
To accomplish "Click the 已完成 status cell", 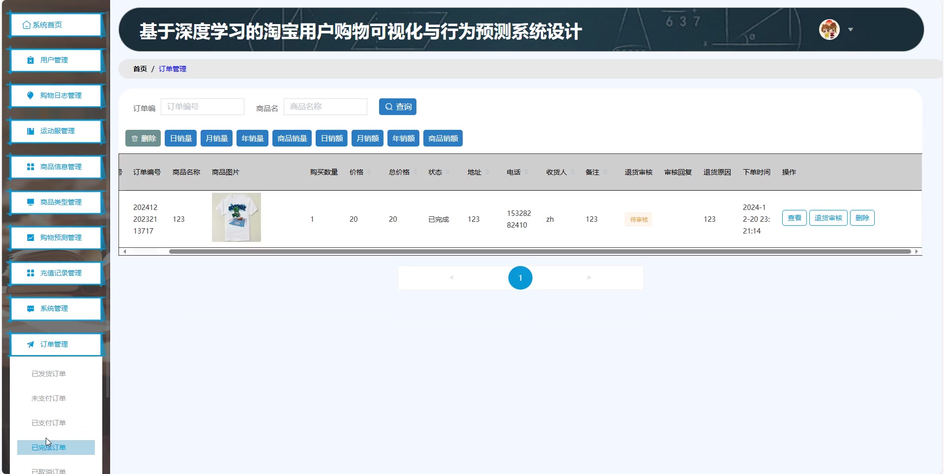I will click(439, 219).
